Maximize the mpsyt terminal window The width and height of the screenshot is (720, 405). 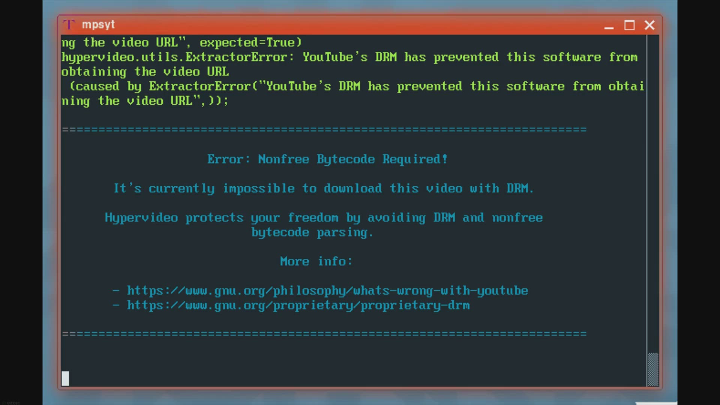(629, 25)
